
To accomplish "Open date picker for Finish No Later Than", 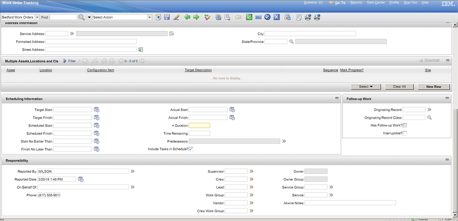I will pyautogui.click(x=96, y=149).
